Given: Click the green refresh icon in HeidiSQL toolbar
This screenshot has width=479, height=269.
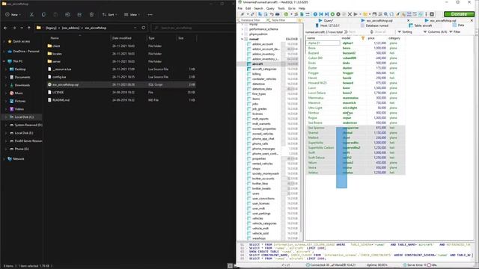Looking at the screenshot, I should tap(286, 14).
